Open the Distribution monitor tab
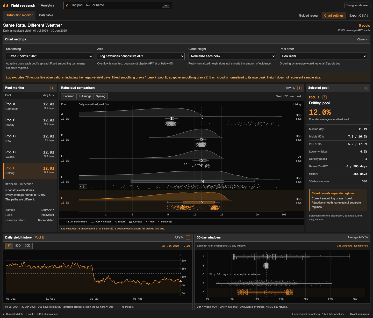The height and width of the screenshot is (318, 373). pyautogui.click(x=19, y=15)
